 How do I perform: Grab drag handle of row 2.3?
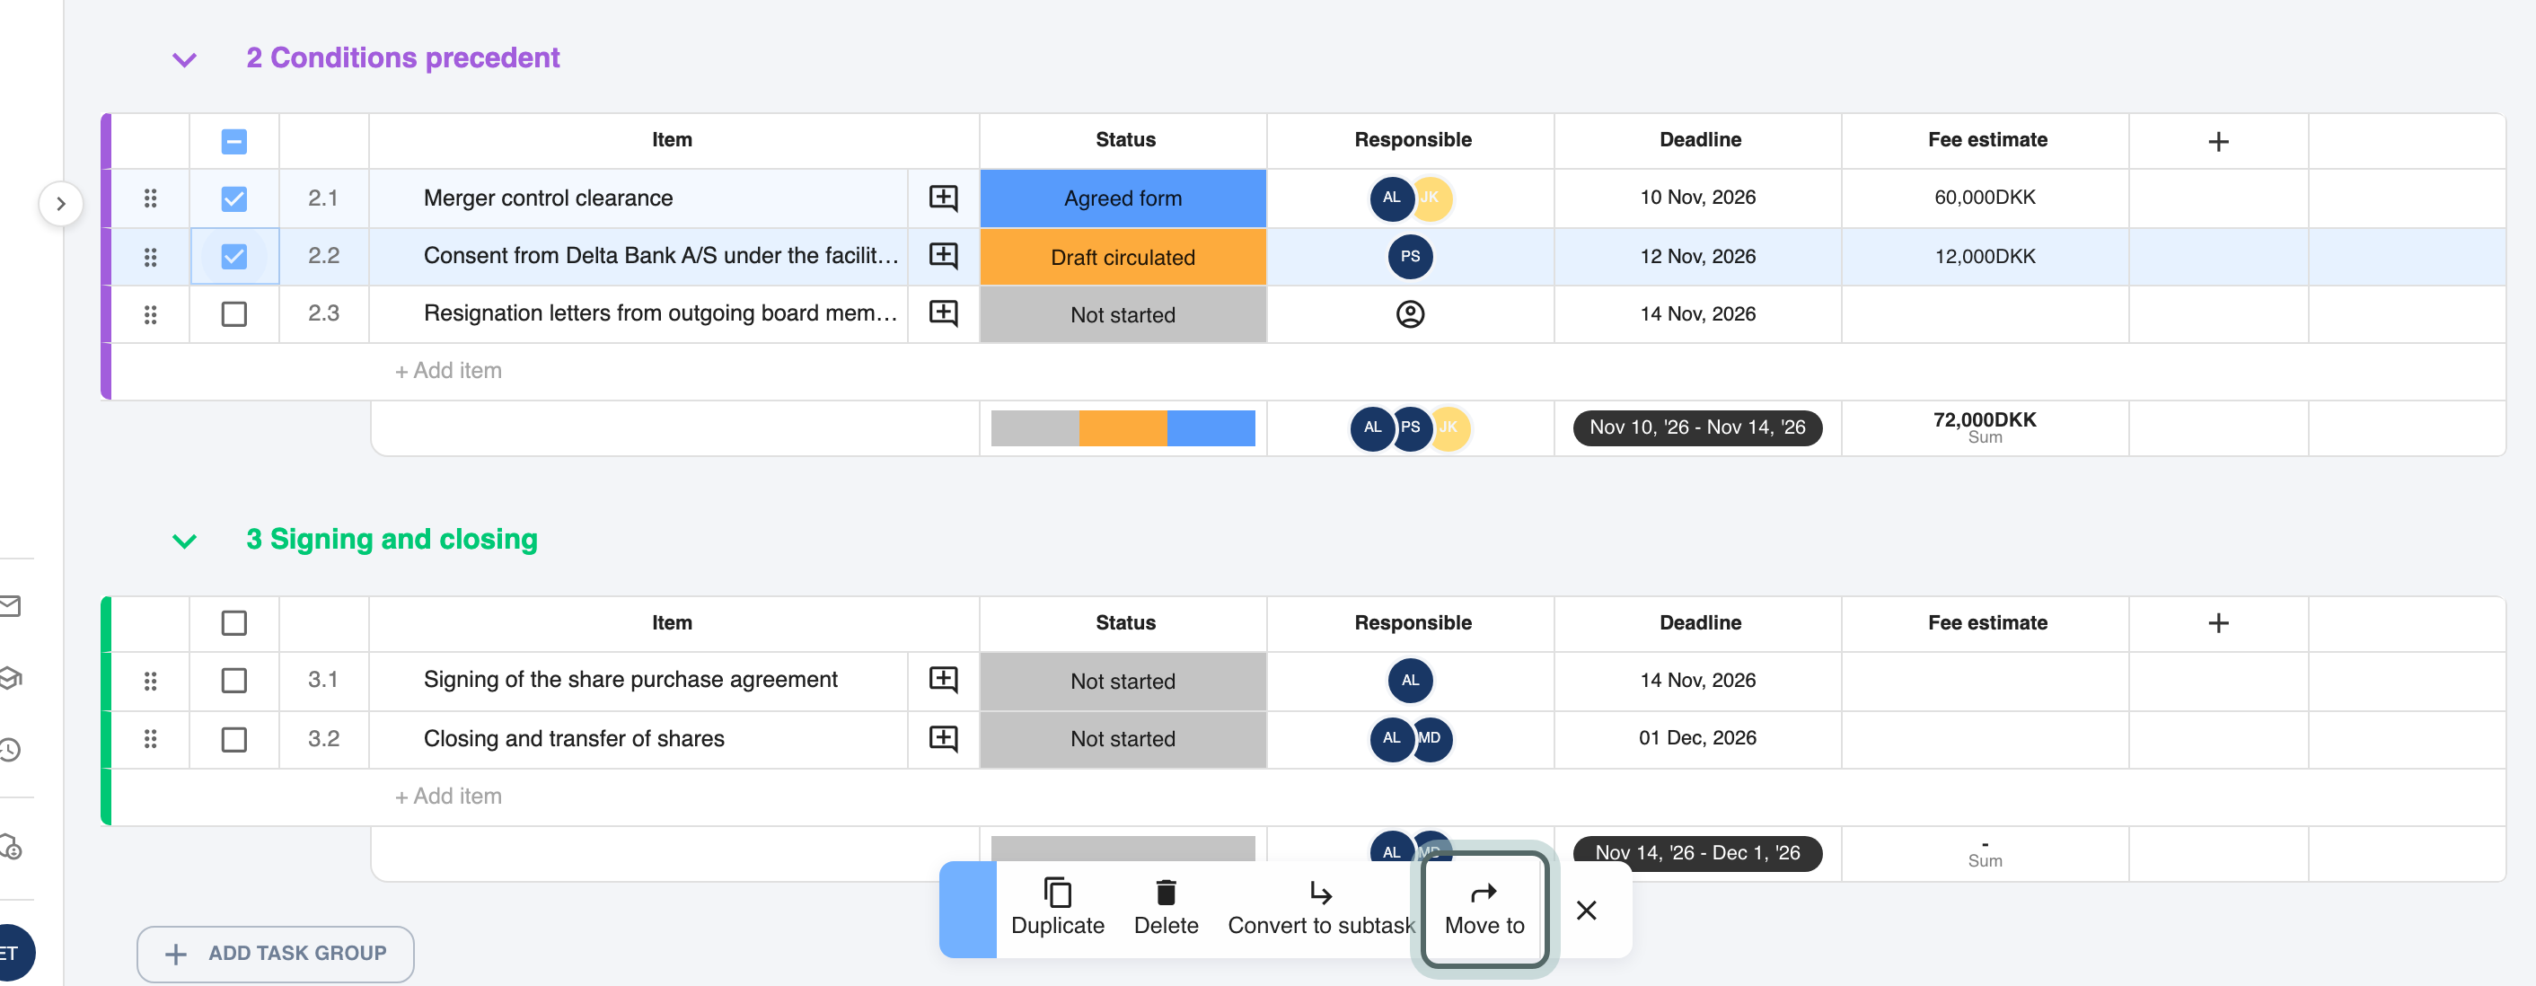pos(151,315)
